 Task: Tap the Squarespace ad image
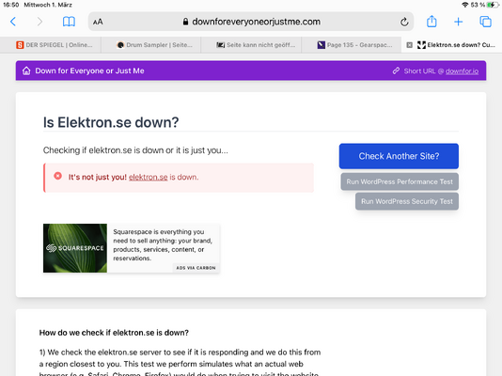(x=75, y=248)
